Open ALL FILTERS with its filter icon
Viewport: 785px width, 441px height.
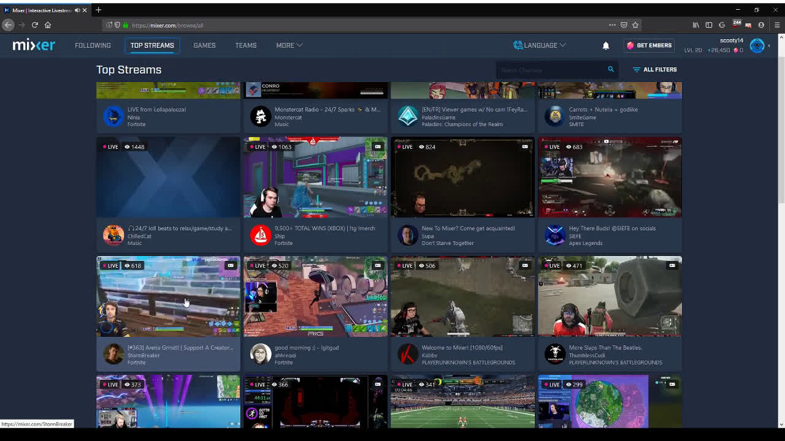pyautogui.click(x=635, y=69)
